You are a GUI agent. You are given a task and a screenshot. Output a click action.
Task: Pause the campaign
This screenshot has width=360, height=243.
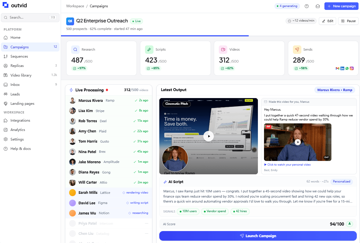pos(348,21)
